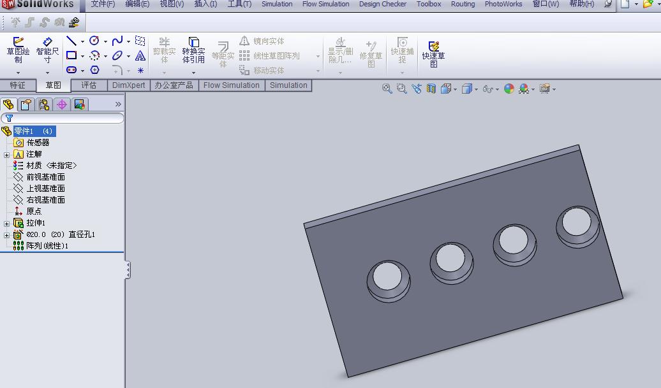The height and width of the screenshot is (388, 661).
Task: Switch to the 特征 tab
Action: (17, 85)
